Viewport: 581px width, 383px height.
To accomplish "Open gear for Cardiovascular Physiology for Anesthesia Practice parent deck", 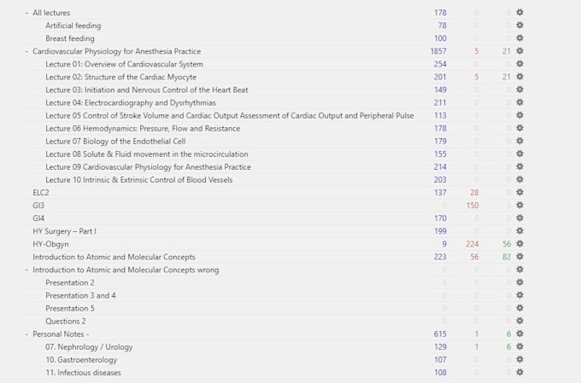I will [x=519, y=51].
